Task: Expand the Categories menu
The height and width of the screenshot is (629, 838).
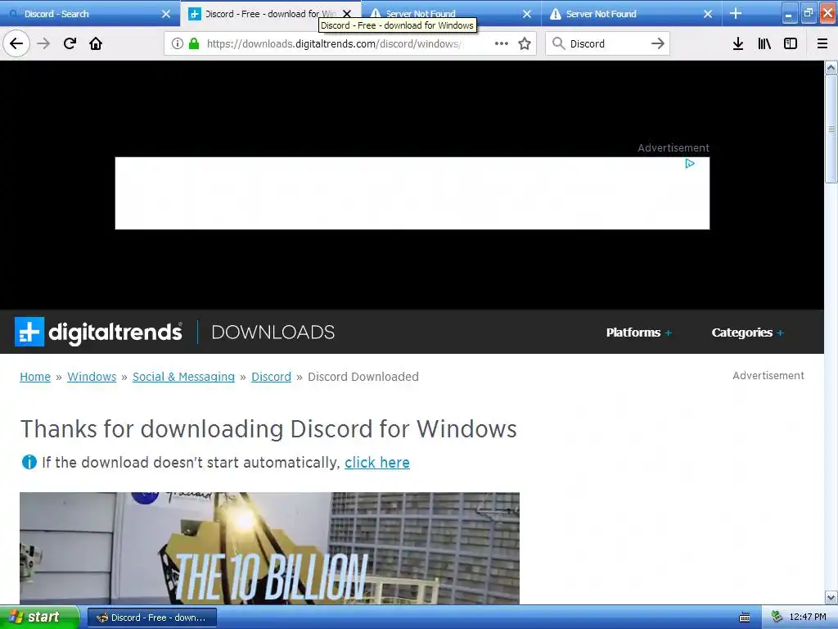Action: (x=747, y=333)
